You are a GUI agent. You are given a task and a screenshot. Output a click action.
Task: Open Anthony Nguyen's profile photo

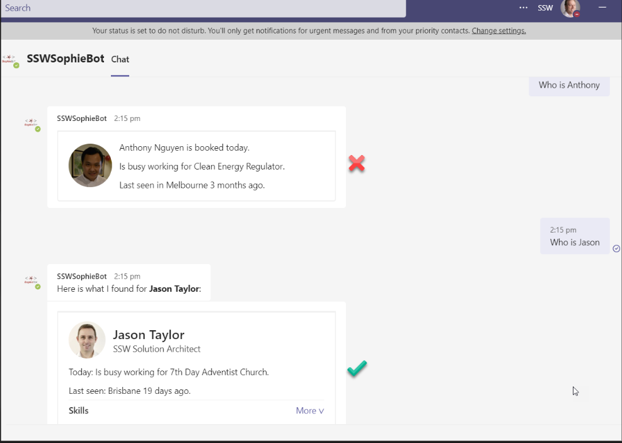tap(90, 166)
